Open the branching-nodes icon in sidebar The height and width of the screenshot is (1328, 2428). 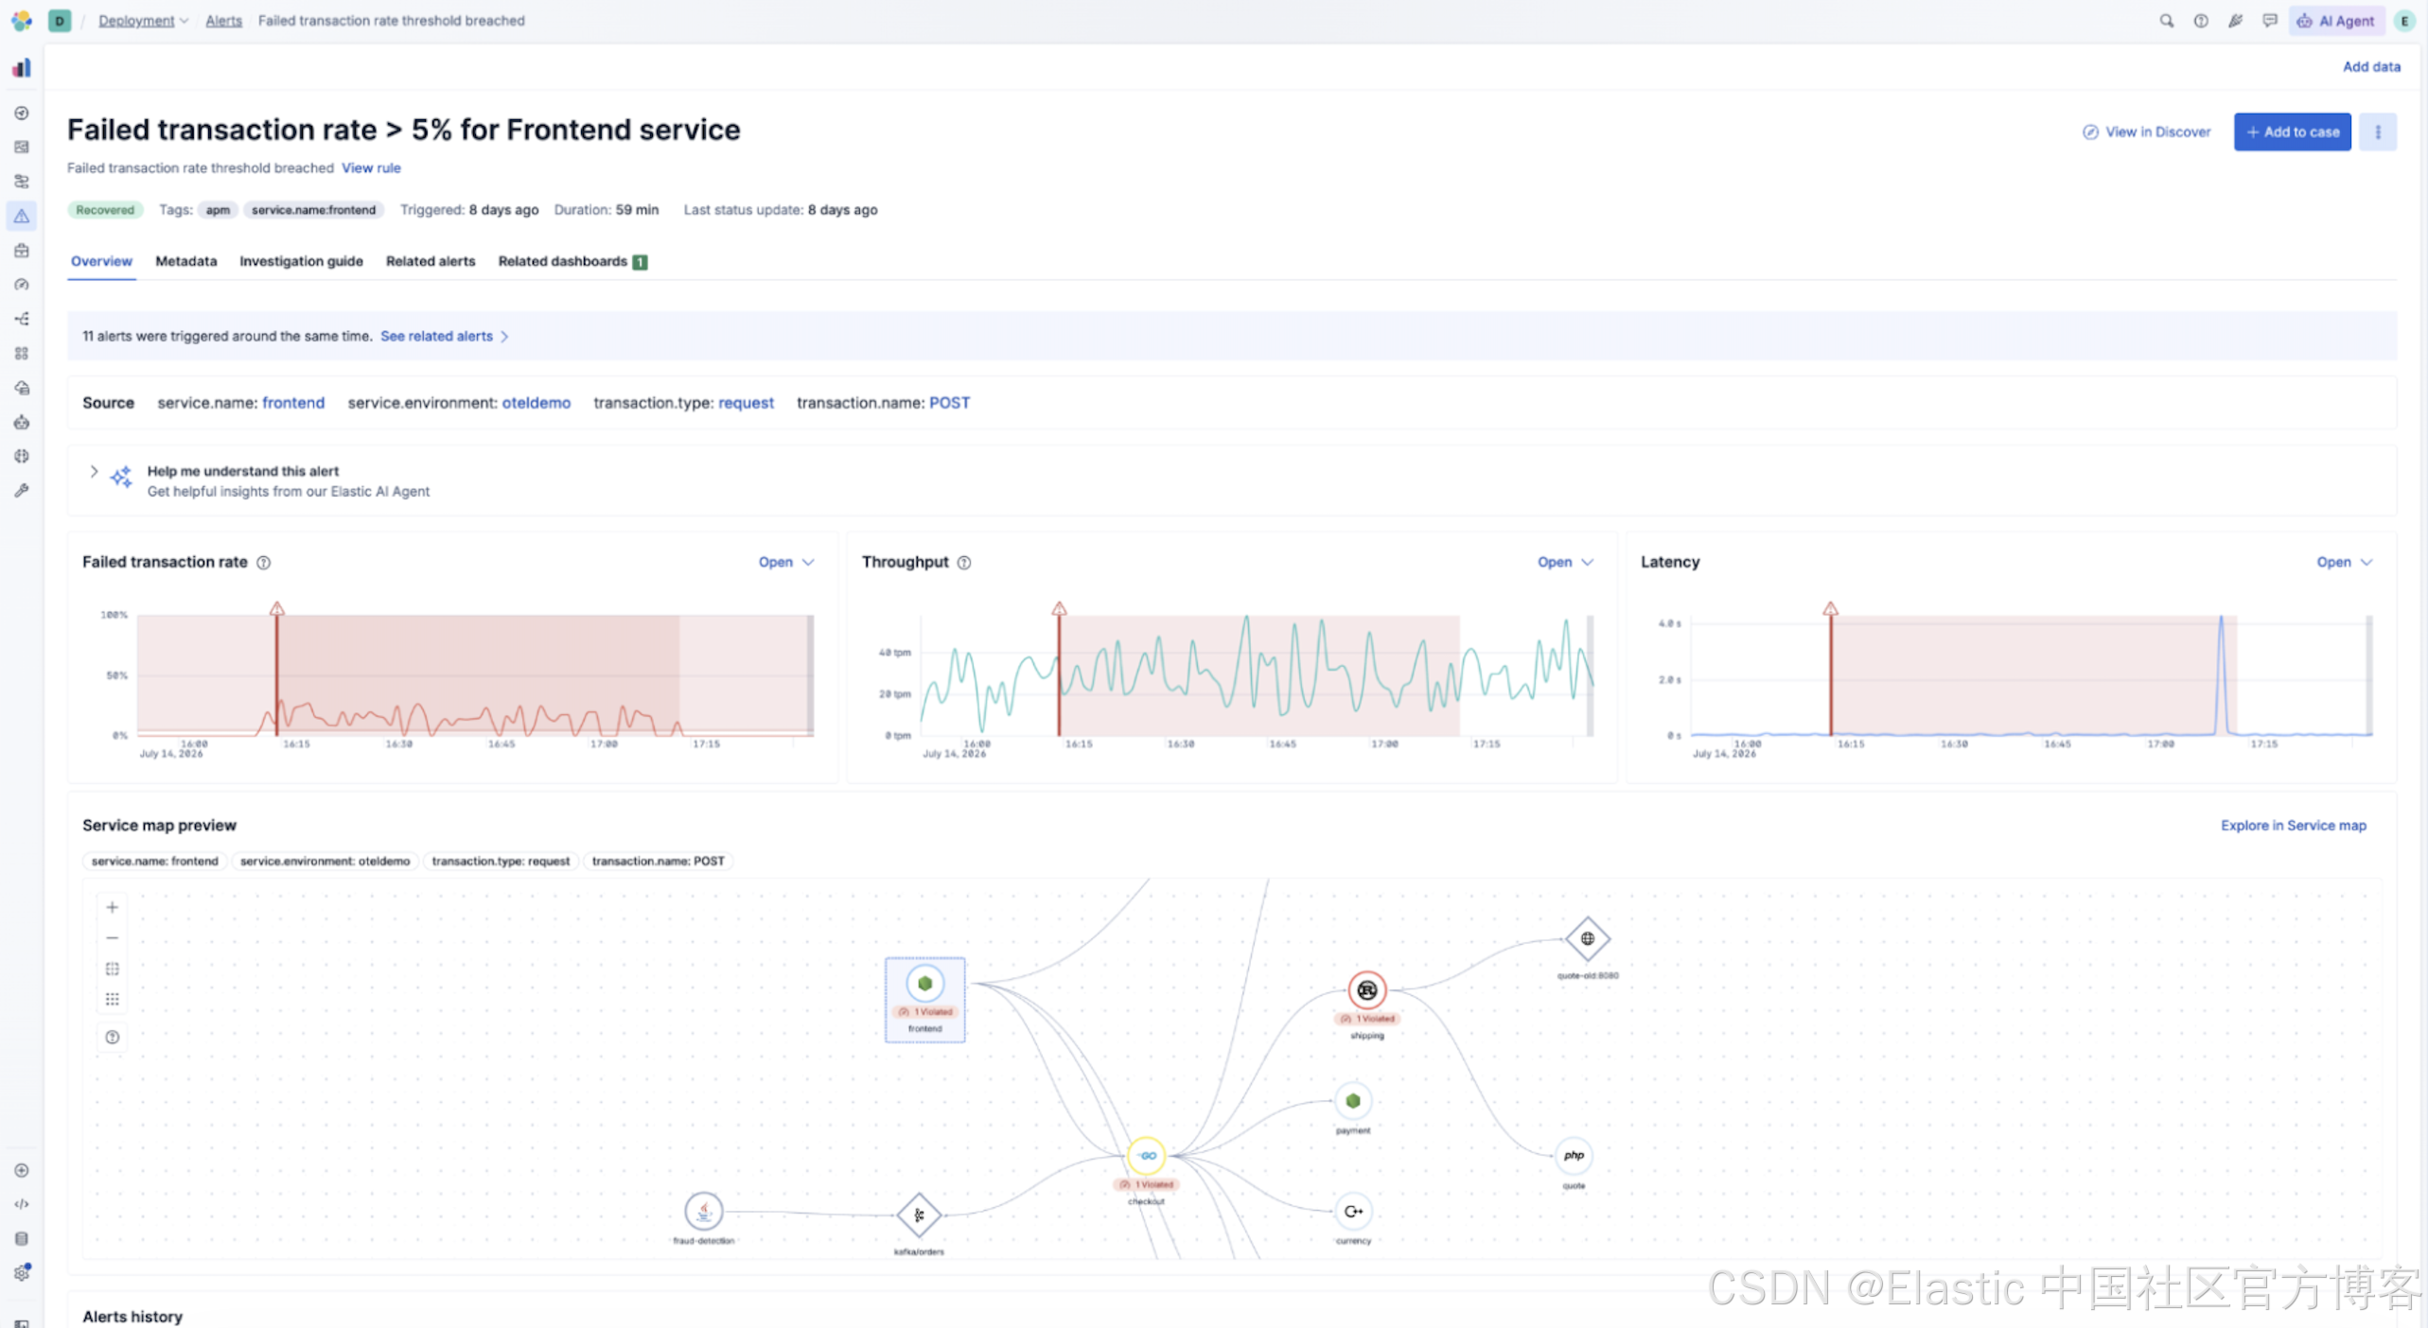[x=22, y=319]
